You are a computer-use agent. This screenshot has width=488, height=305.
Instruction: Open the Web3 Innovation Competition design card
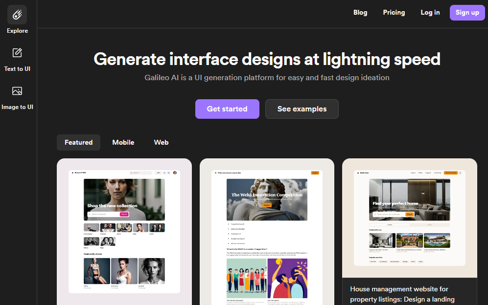(x=267, y=232)
